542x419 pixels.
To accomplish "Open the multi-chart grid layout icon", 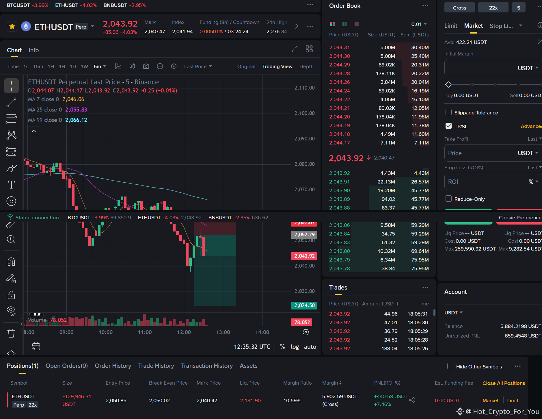I will tap(309, 49).
